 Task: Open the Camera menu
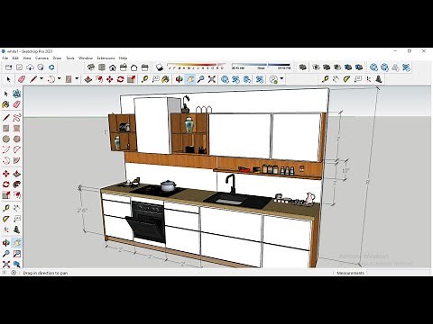pos(42,58)
